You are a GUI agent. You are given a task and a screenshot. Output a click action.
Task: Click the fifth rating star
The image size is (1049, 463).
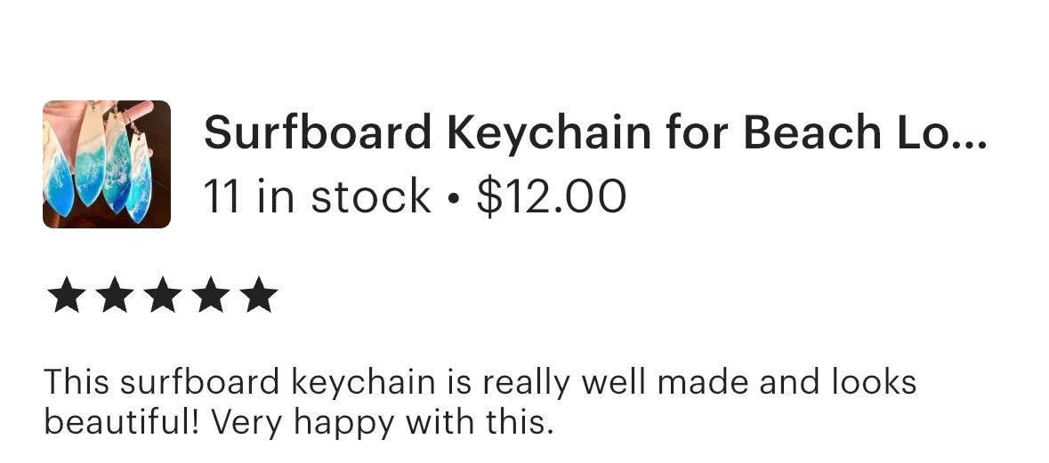258,295
